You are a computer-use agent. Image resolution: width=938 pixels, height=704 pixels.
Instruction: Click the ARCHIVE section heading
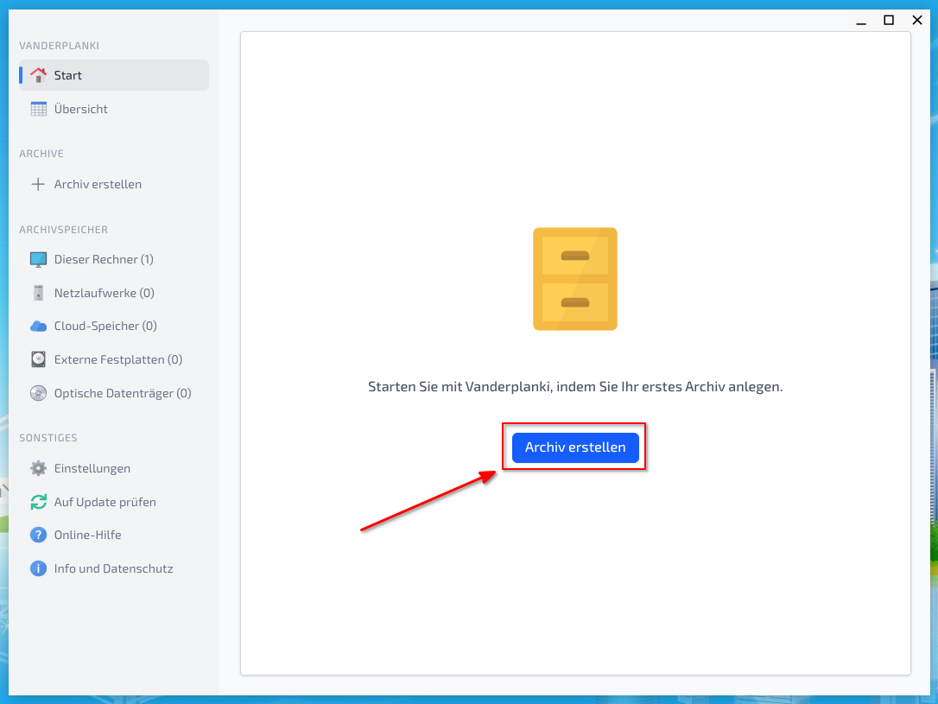click(x=41, y=154)
